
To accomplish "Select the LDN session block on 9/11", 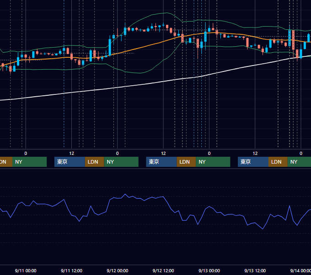I will pos(94,162).
